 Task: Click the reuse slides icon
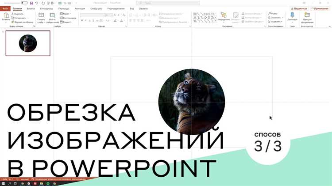click(x=52, y=15)
